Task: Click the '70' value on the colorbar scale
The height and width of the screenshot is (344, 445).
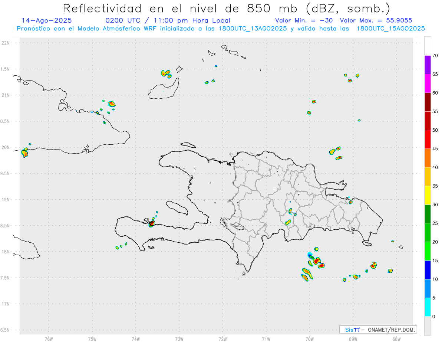Action: coord(435,56)
